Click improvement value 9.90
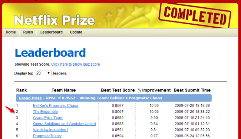 coord(154,118)
